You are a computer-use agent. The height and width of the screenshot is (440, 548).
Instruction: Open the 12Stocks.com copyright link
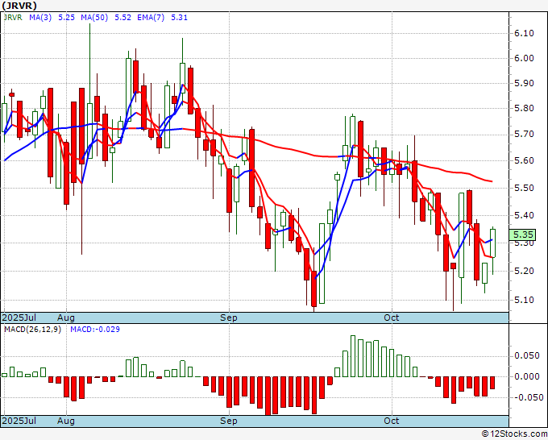pyautogui.click(x=514, y=434)
